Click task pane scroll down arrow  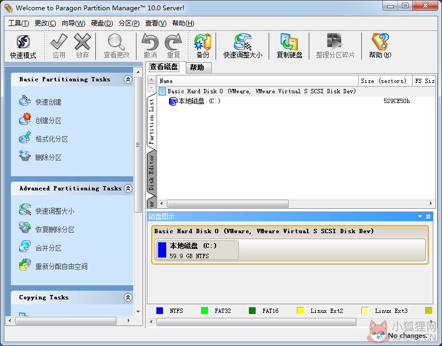138,312
